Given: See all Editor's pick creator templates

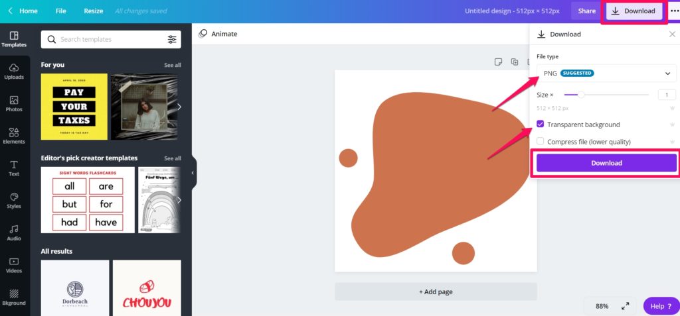Looking at the screenshot, I should (x=172, y=158).
